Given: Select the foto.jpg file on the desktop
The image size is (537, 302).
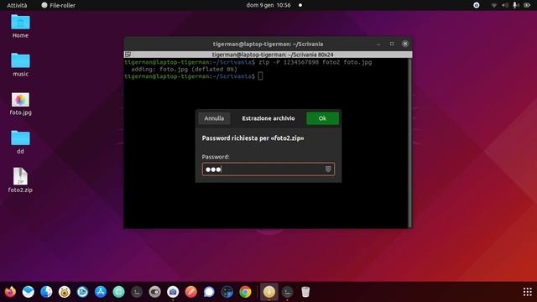Looking at the screenshot, I should tap(20, 104).
